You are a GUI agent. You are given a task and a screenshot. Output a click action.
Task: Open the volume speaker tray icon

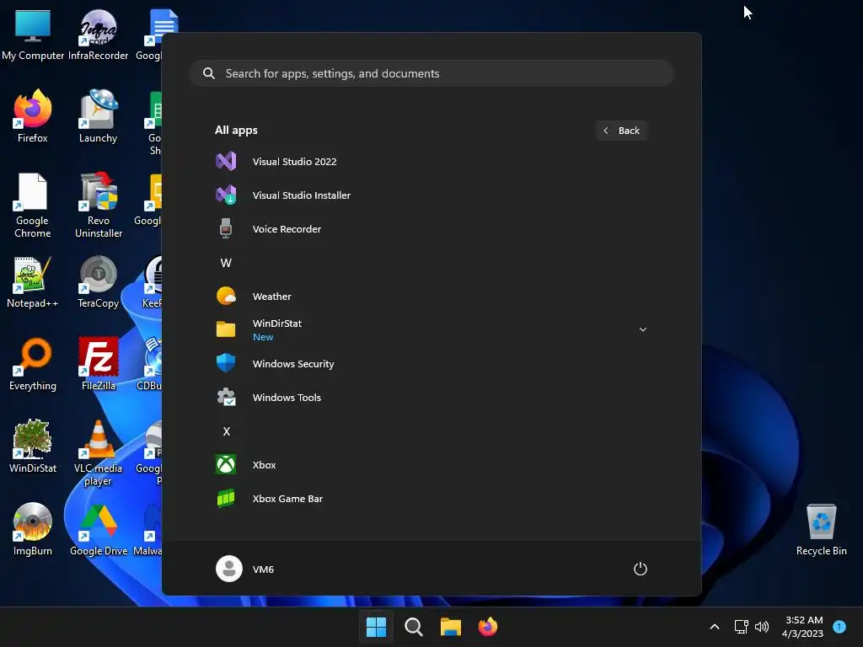click(x=762, y=627)
